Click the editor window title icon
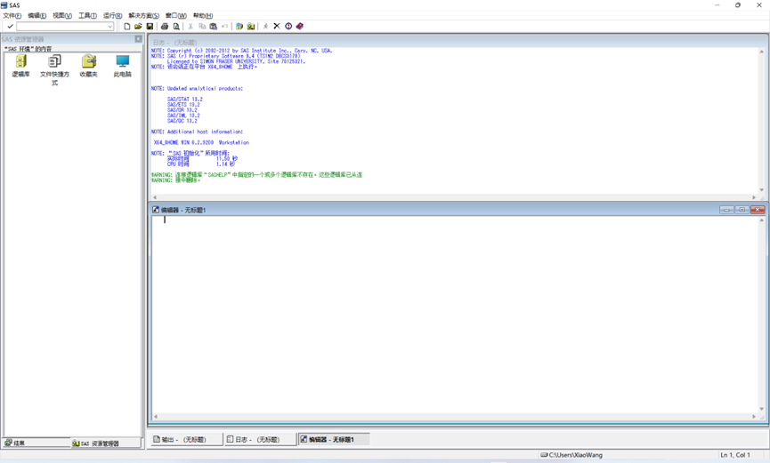 coord(156,210)
